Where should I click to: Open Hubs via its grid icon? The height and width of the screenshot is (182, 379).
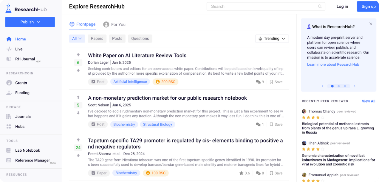point(9,127)
